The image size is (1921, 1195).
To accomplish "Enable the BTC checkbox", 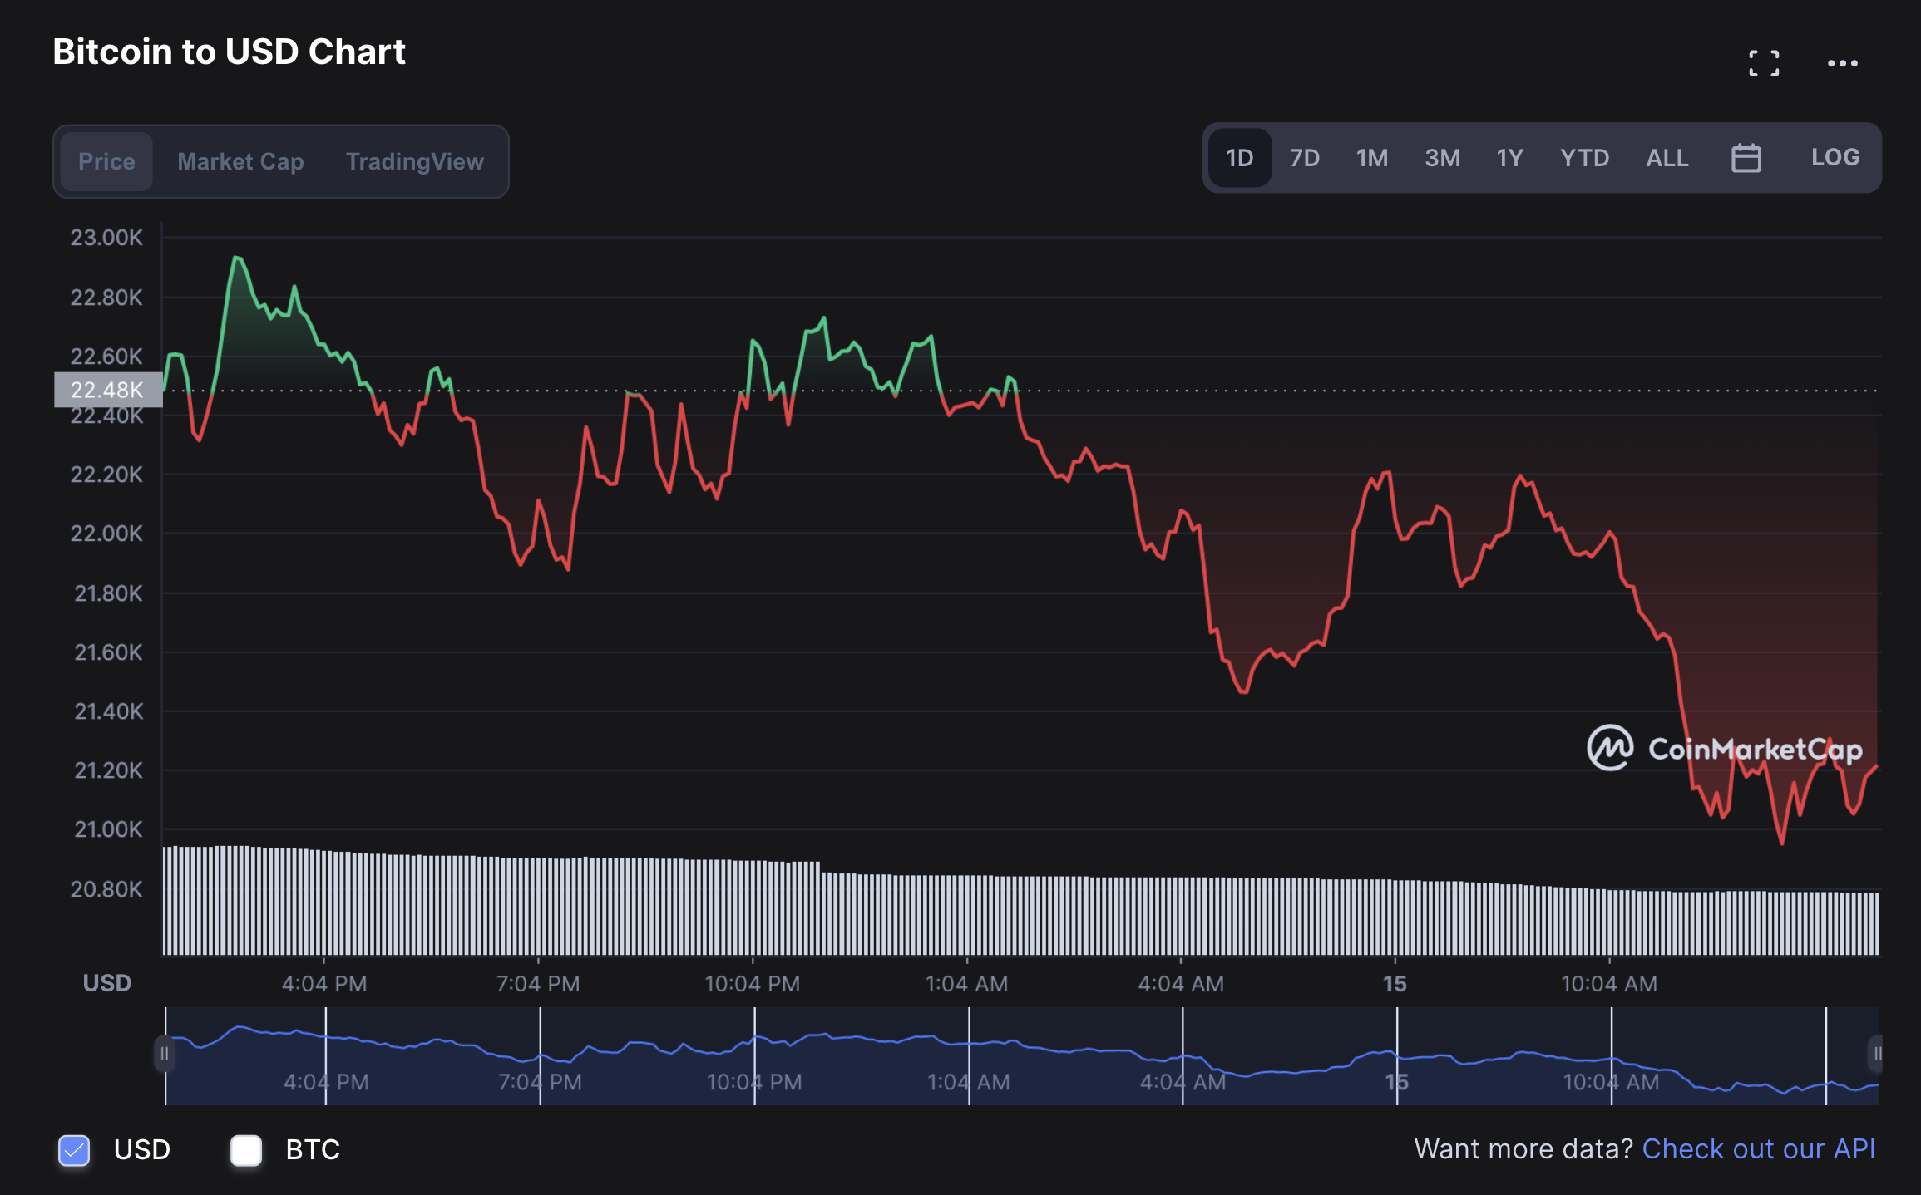I will (246, 1150).
